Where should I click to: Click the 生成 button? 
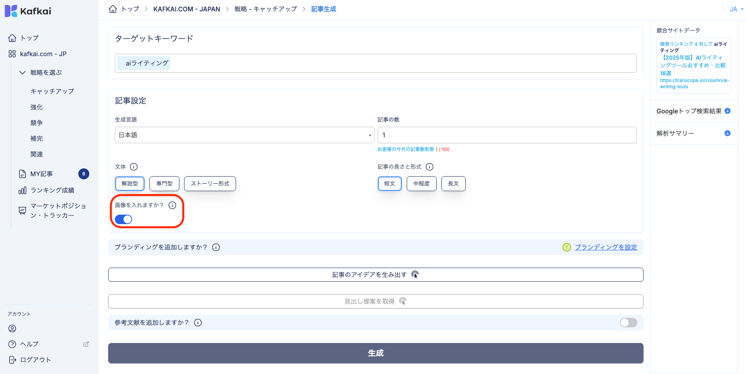(376, 353)
